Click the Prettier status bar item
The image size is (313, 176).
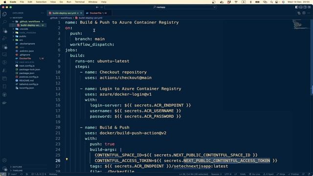(293, 174)
